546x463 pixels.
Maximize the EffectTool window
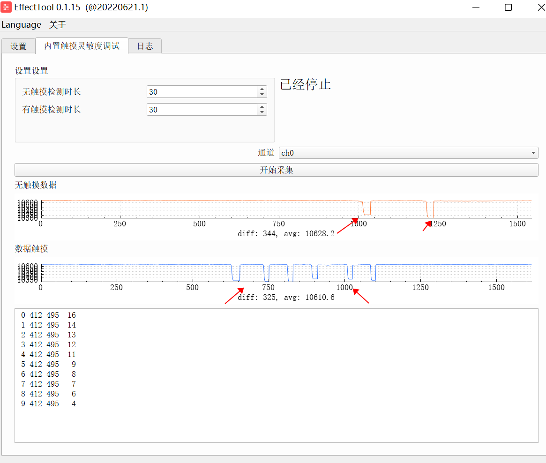(x=508, y=7)
